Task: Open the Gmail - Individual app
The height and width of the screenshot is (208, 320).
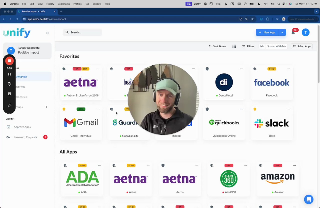Action: pos(81,123)
